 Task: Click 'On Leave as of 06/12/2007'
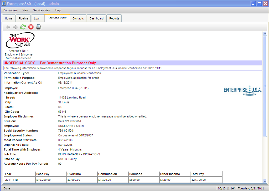click(75, 135)
